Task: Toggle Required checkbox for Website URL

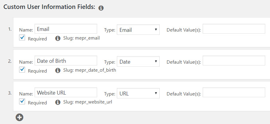Action: point(22,101)
